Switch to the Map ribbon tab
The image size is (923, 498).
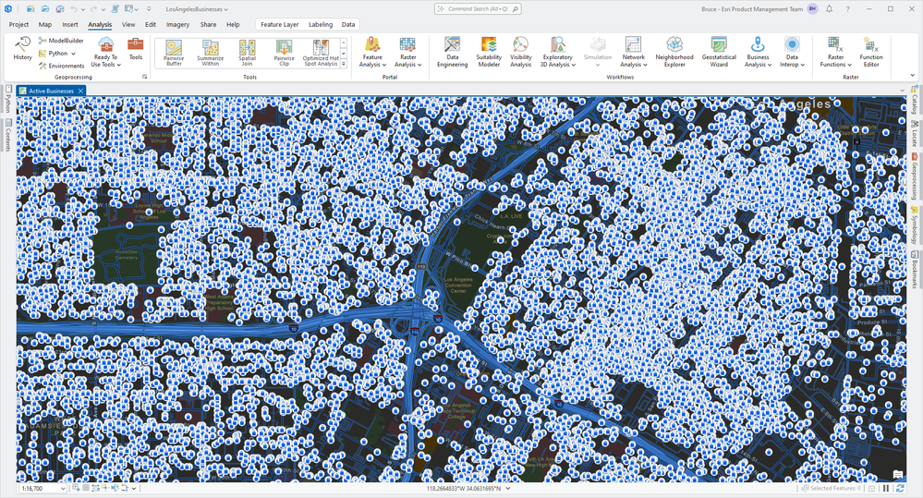[44, 25]
